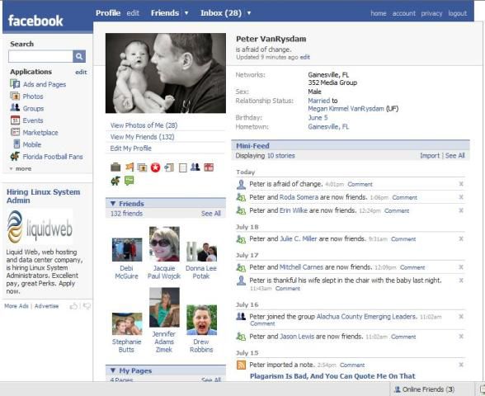The height and width of the screenshot is (396, 485).
Task: Open the Inbox dropdown arrow
Action: 249,13
